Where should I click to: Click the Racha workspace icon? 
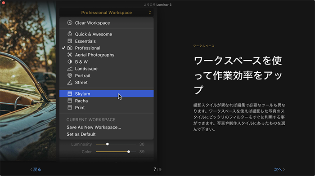coord(70,101)
